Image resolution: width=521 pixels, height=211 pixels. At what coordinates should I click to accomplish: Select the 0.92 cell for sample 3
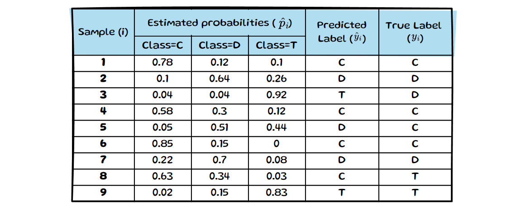click(277, 95)
